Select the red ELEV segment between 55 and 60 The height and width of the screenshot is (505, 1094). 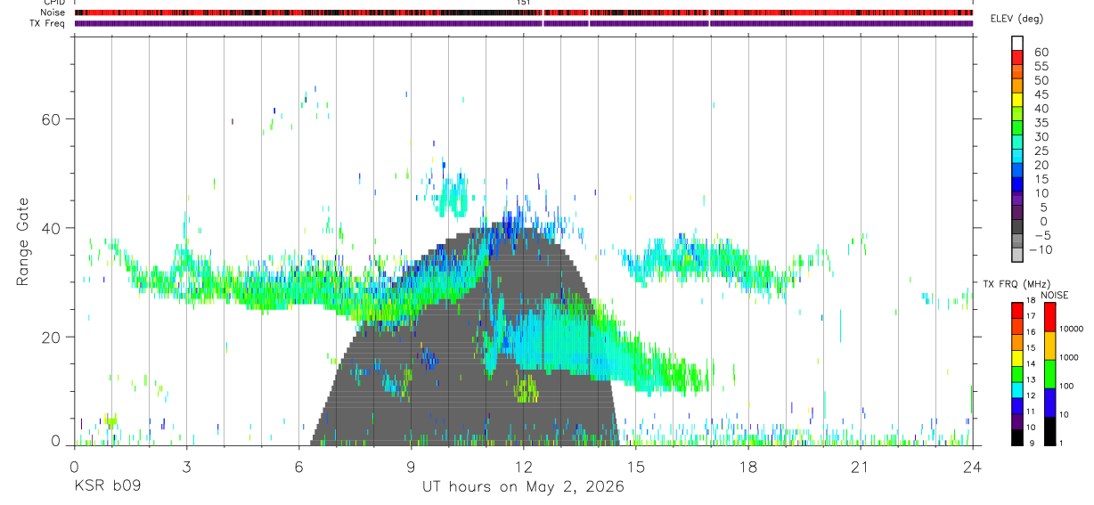tap(1017, 57)
